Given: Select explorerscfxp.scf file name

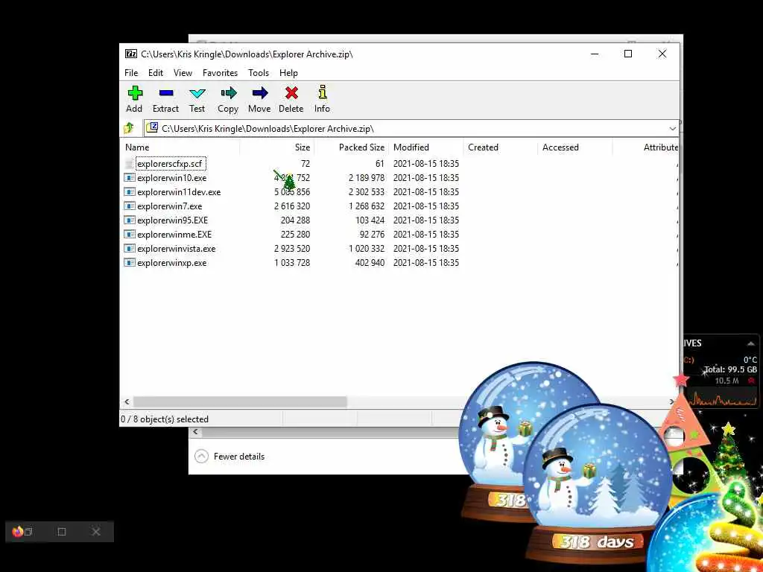Looking at the screenshot, I should pos(169,164).
